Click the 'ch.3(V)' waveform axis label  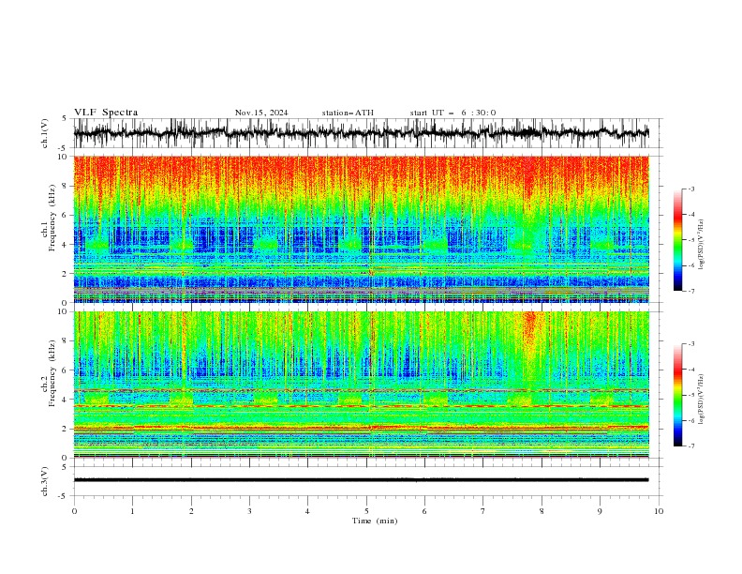click(x=45, y=481)
